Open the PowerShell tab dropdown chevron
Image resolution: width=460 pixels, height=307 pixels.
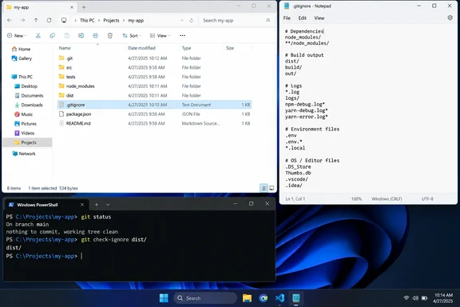pyautogui.click(x=108, y=205)
